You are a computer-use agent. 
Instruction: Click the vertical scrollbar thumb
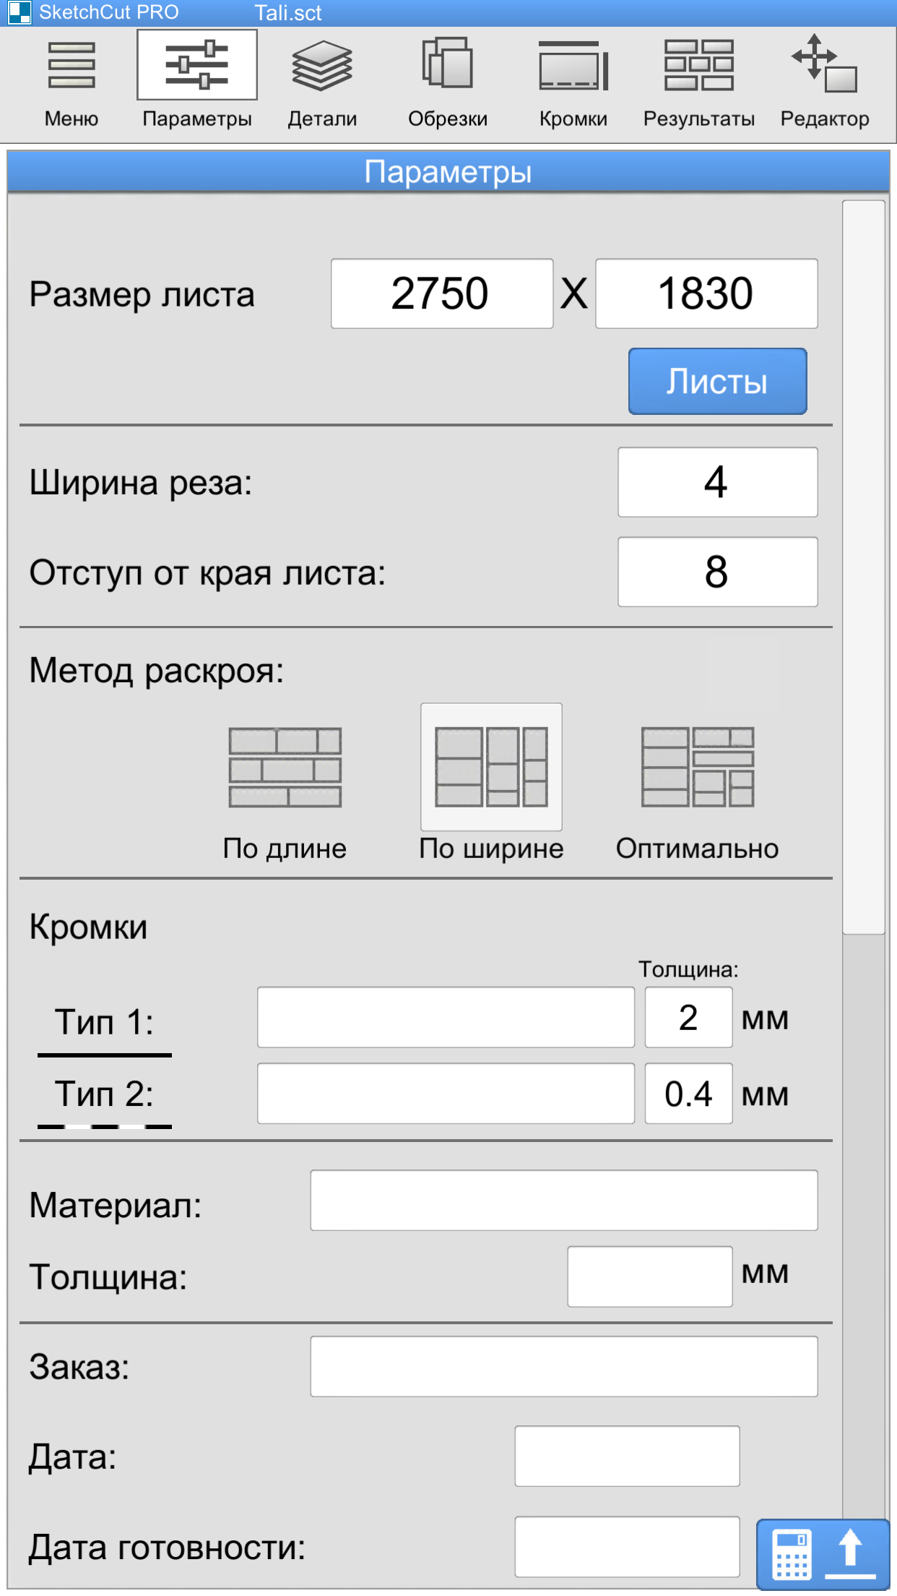[x=864, y=567]
